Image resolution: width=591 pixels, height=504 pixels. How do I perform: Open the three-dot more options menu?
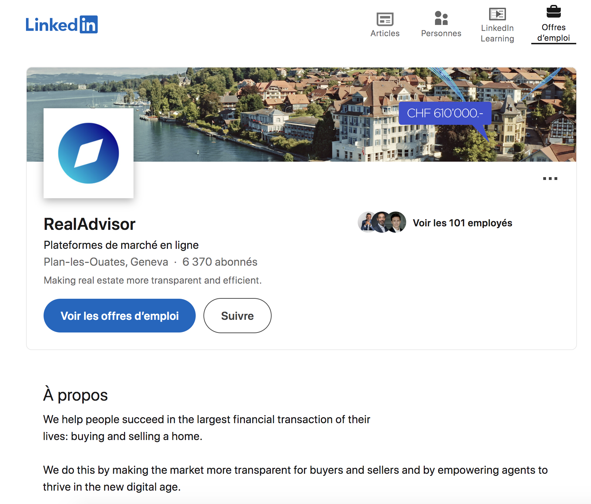coord(550,179)
